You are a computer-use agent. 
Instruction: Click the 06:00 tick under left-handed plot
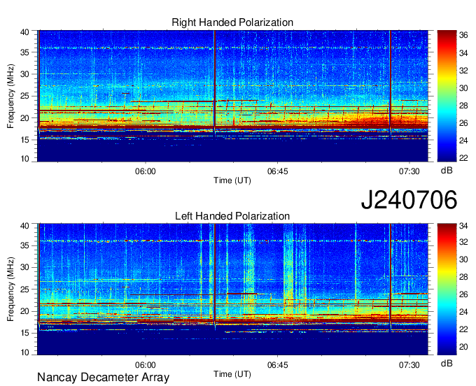[x=146, y=365]
